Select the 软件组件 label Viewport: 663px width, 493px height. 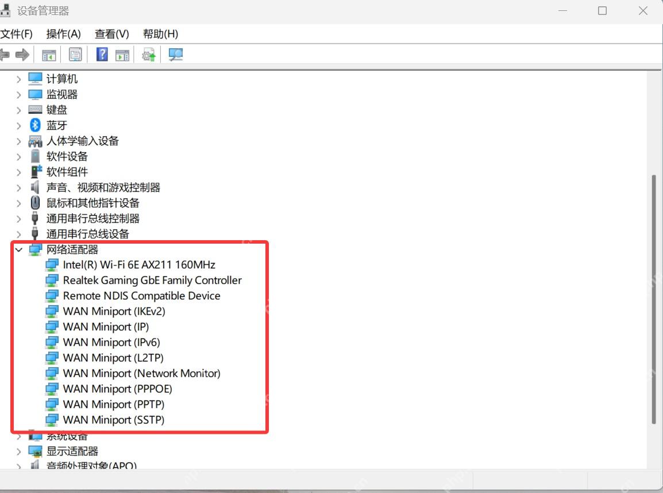tap(67, 172)
